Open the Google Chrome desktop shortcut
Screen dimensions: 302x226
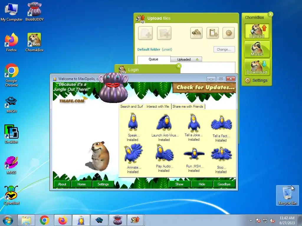click(x=12, y=75)
